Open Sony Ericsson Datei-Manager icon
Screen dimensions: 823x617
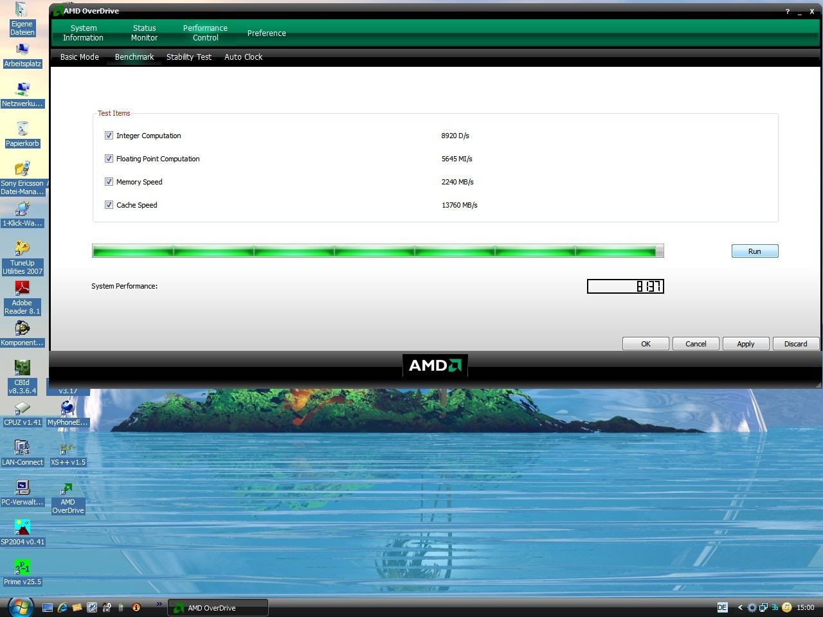click(23, 178)
